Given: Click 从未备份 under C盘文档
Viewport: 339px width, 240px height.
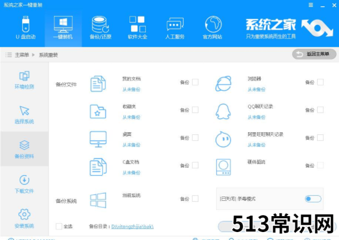Looking at the screenshot, I should coord(131,173).
